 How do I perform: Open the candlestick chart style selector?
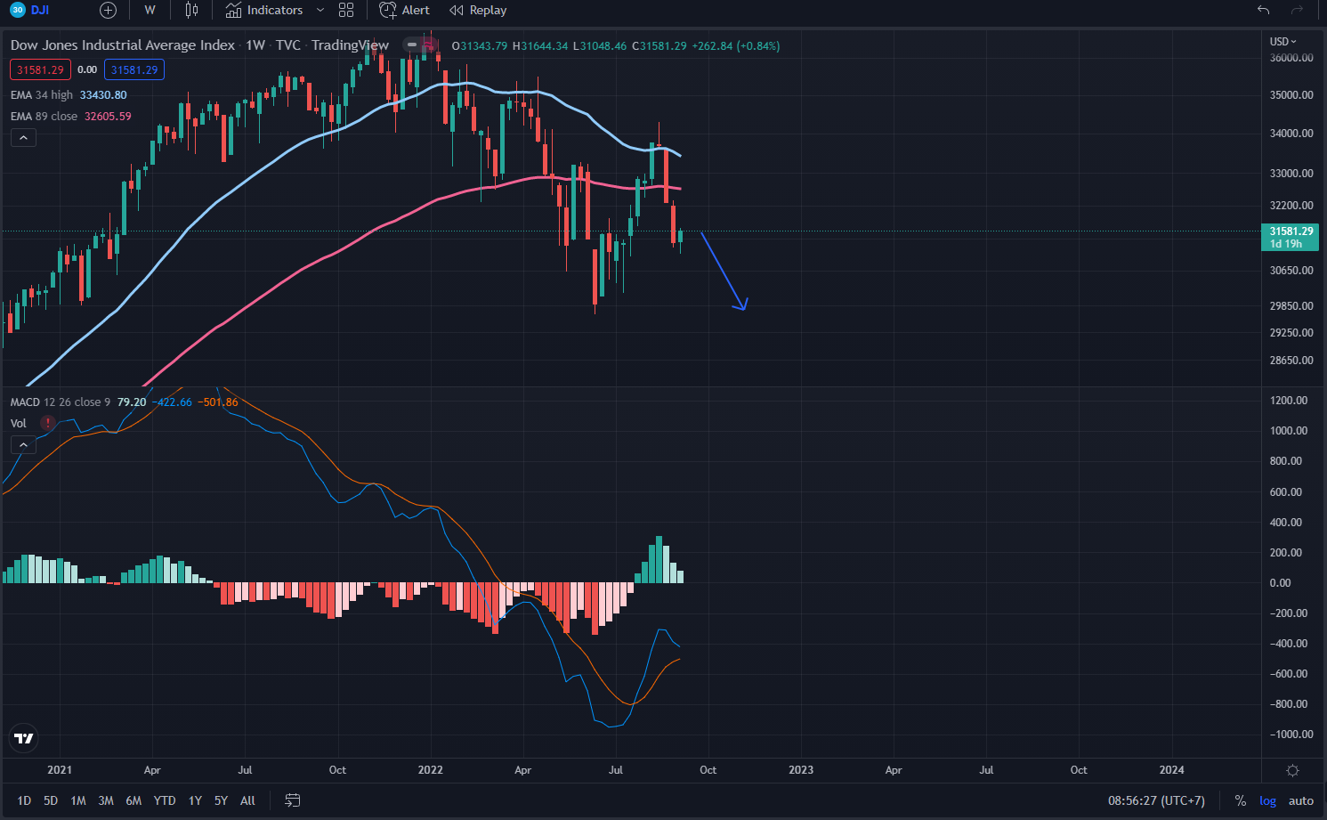pos(191,11)
